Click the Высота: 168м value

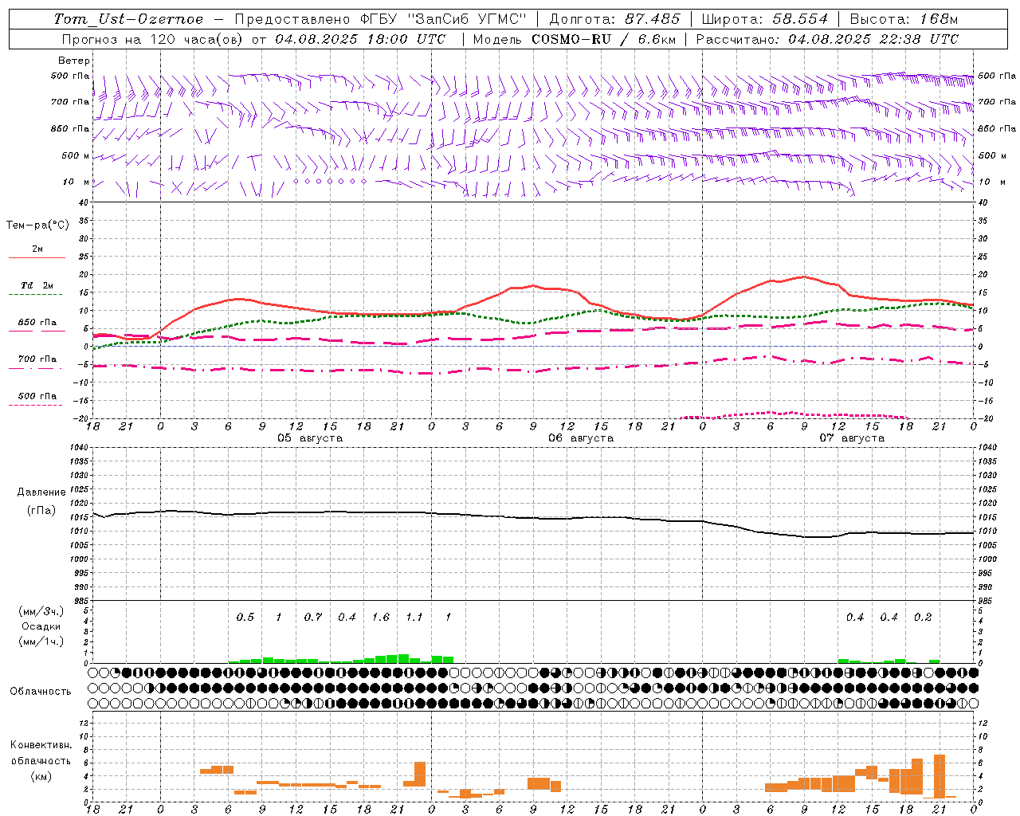point(904,18)
